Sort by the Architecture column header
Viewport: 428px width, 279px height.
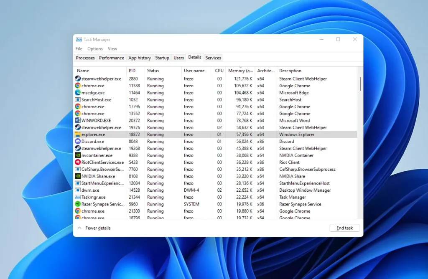click(266, 71)
